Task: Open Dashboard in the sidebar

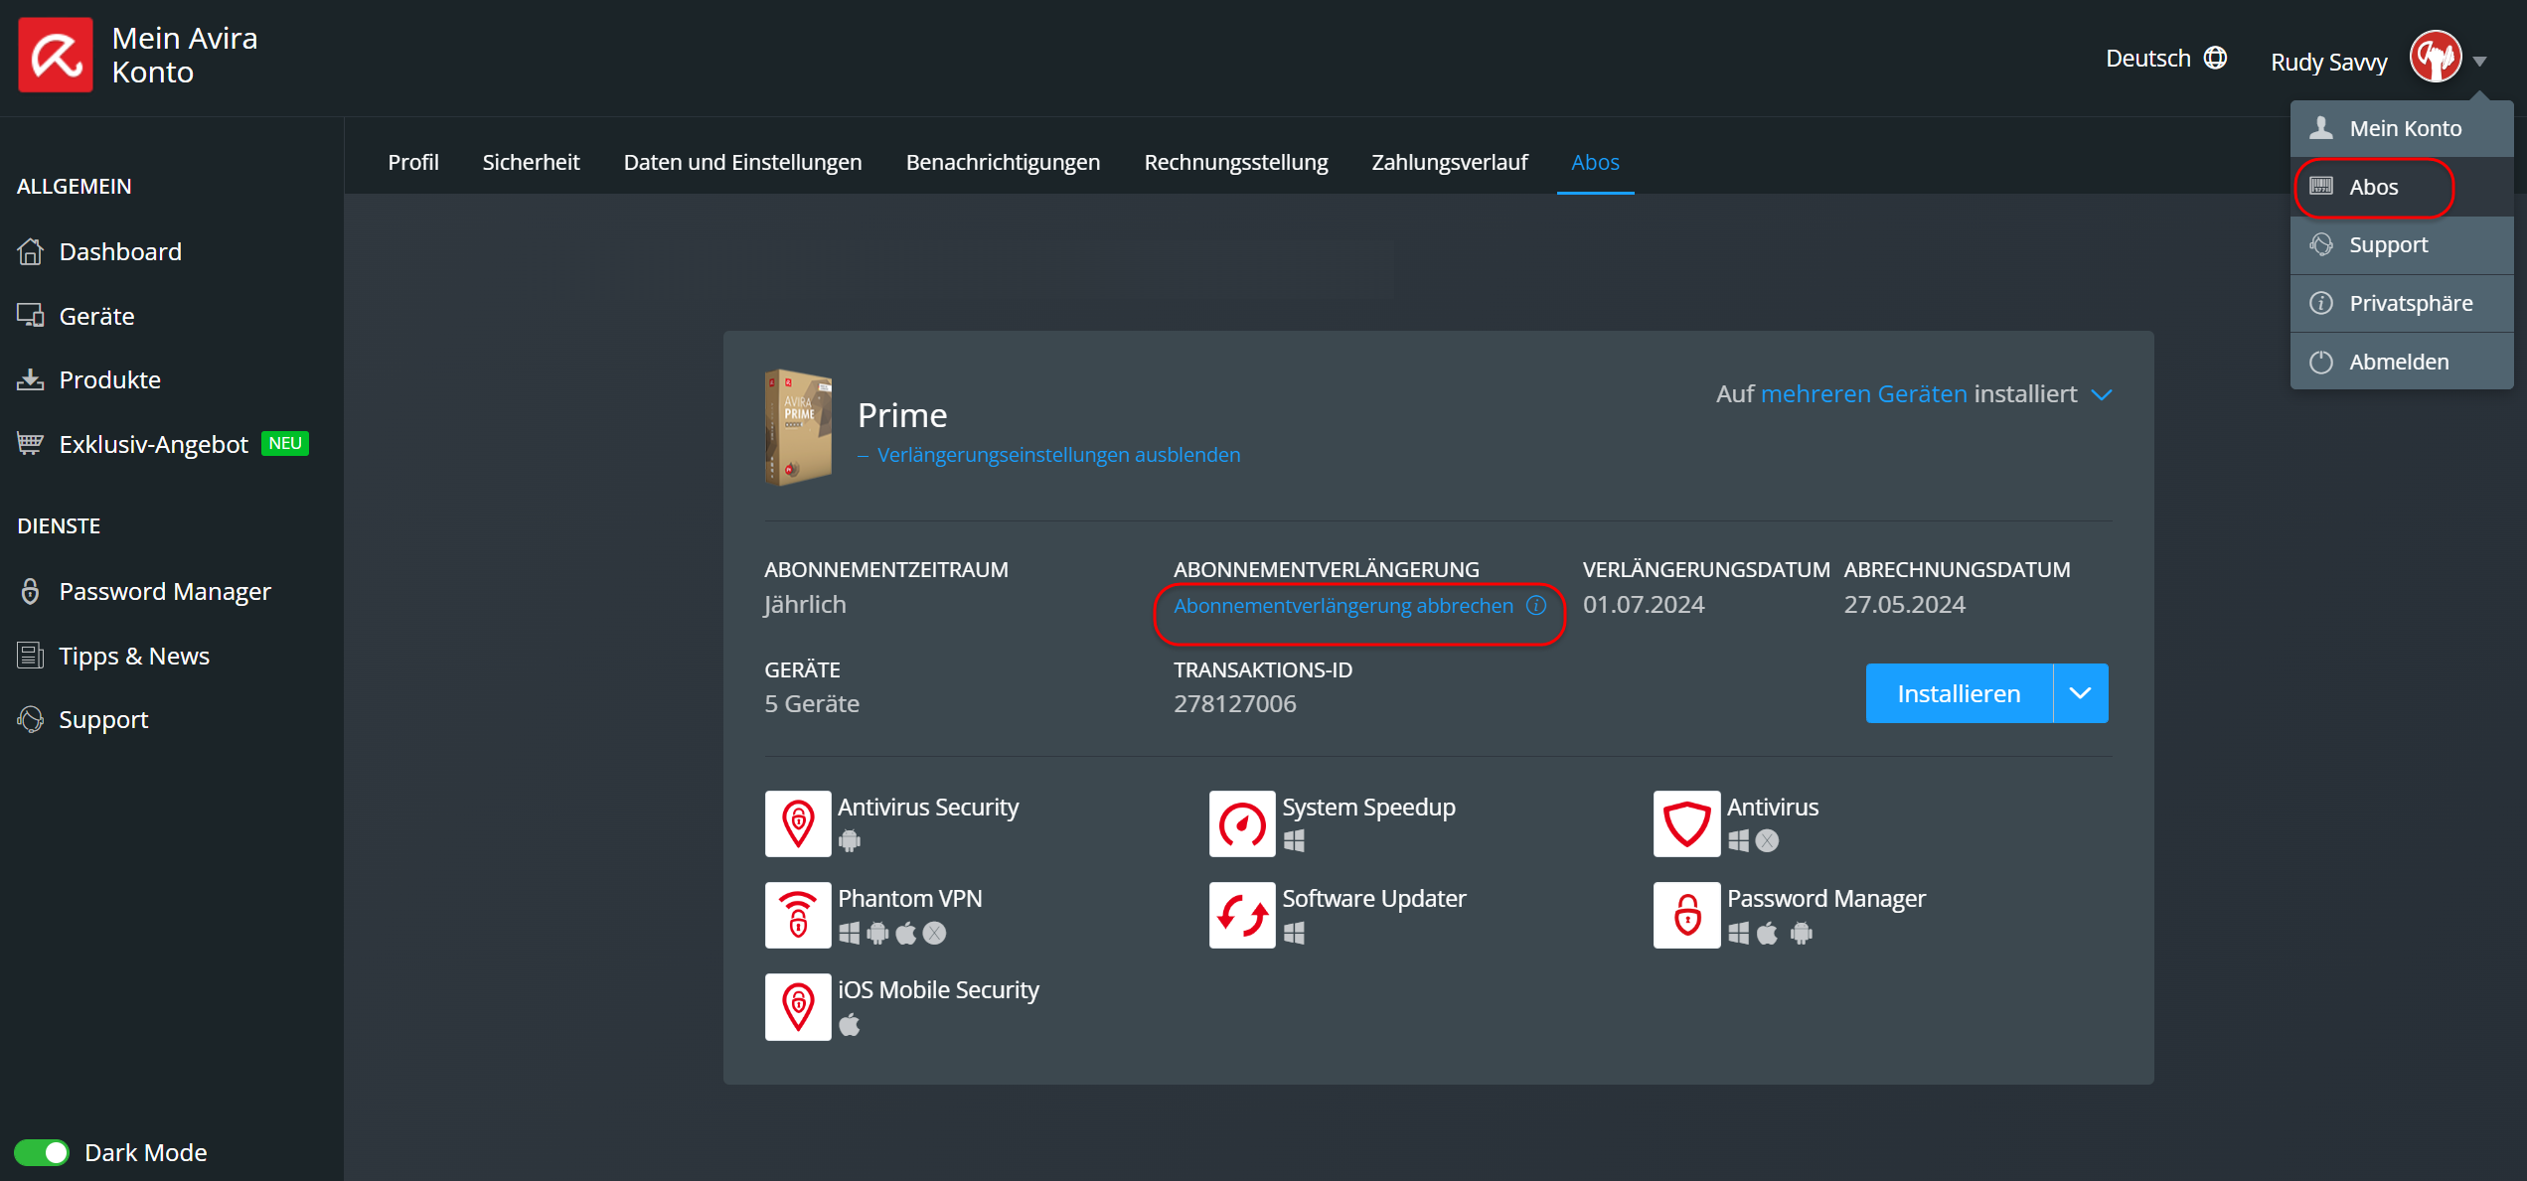Action: (x=120, y=251)
